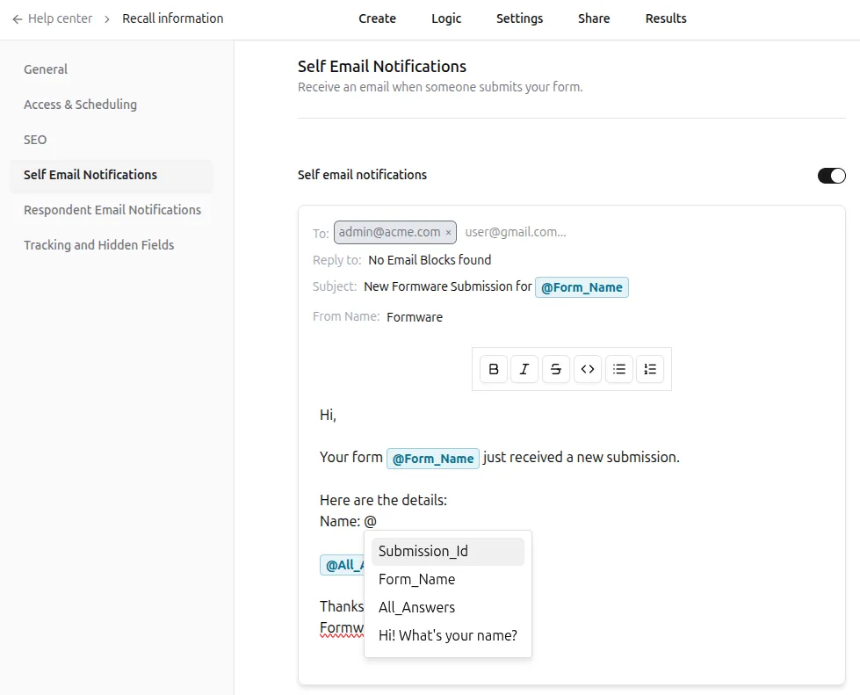The width and height of the screenshot is (860, 695).
Task: Disable self email notifications toggle
Action: pyautogui.click(x=830, y=175)
